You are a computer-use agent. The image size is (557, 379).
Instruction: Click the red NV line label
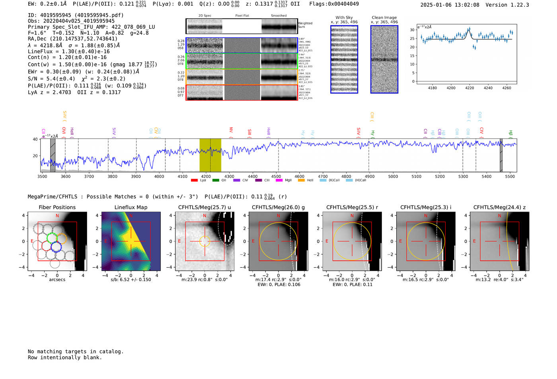coord(231,130)
